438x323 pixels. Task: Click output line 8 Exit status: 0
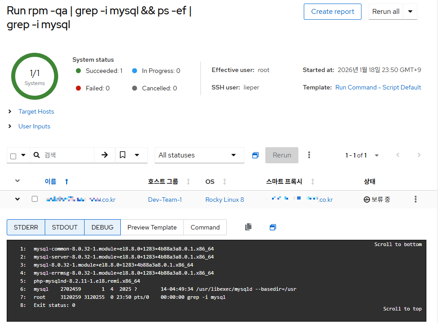pyautogui.click(x=55, y=306)
